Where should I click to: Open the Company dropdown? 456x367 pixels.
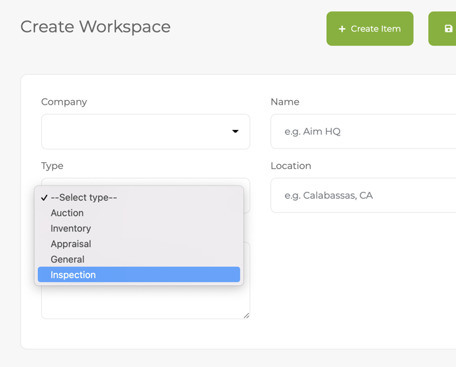(145, 132)
